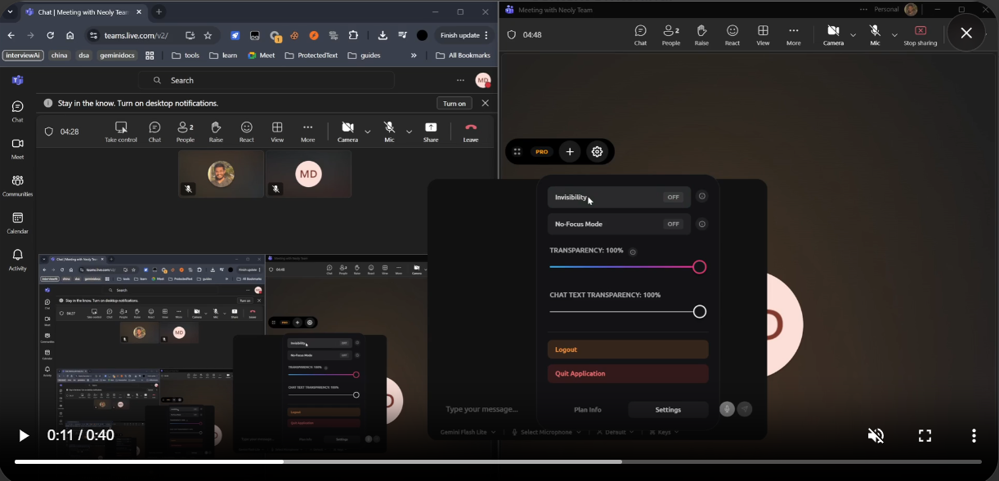Click View in the Meeting with Neoly Team window
Viewport: 999px width, 481px height.
pos(763,35)
